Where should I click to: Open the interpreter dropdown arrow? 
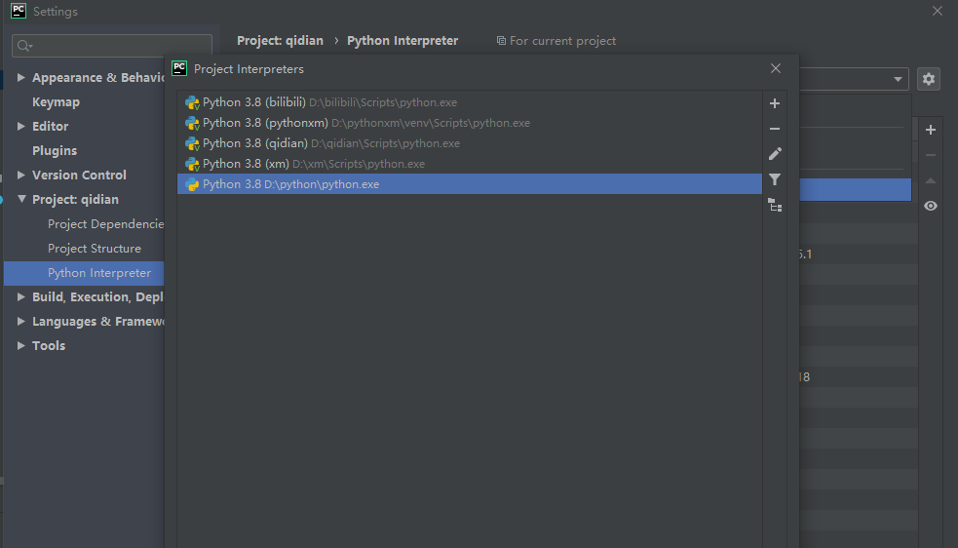tap(898, 79)
